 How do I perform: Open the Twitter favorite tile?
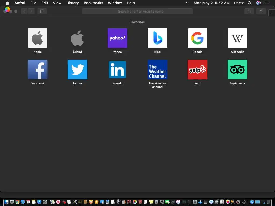[x=77, y=69]
